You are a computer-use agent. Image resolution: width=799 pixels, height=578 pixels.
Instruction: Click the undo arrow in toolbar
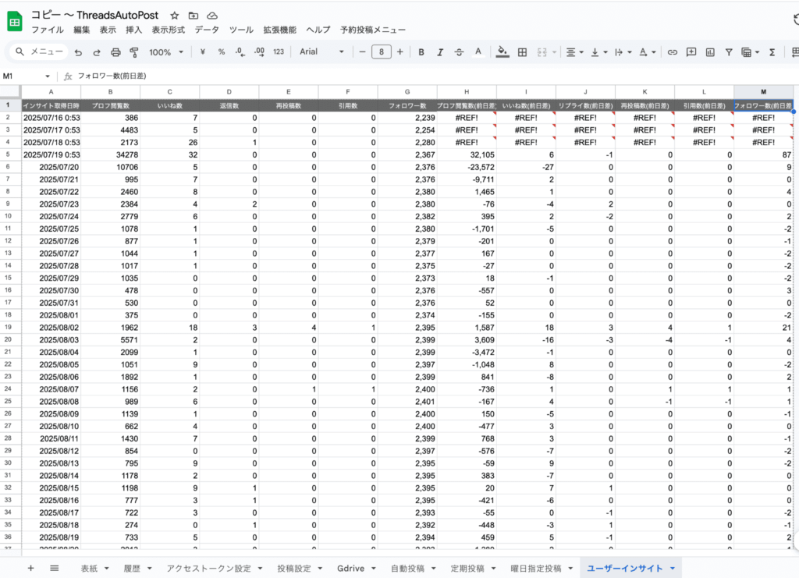tap(78, 52)
